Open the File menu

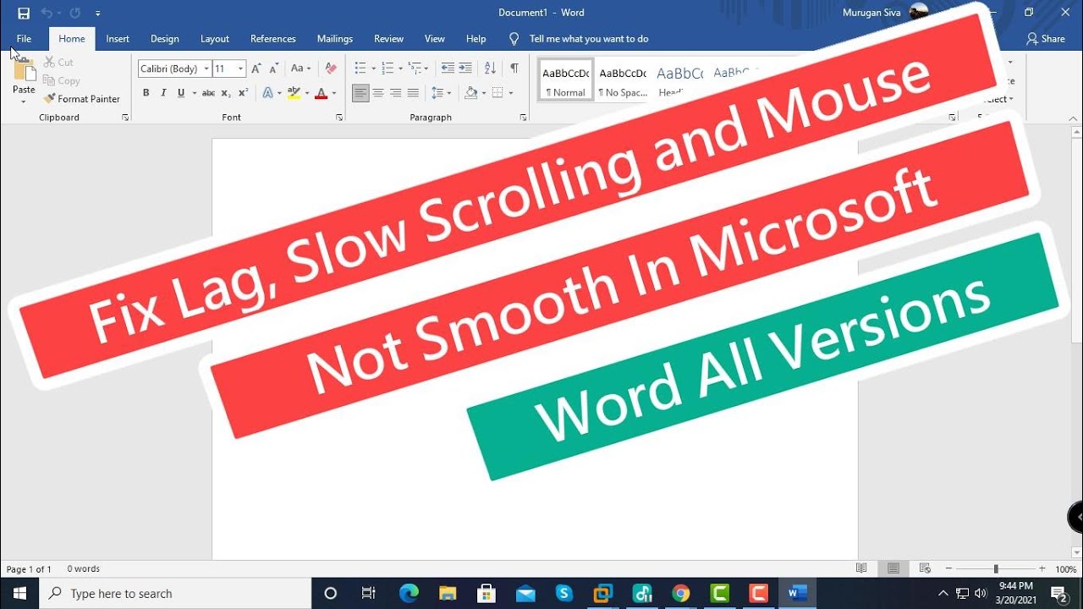24,39
